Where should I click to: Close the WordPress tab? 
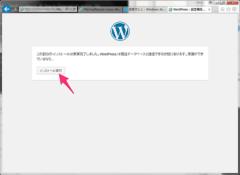[209, 10]
